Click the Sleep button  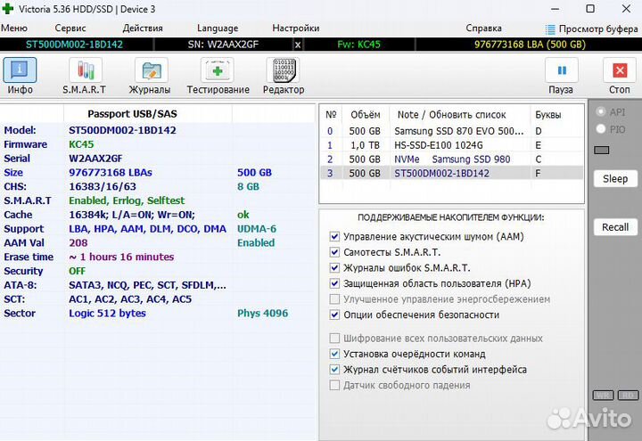click(x=615, y=179)
